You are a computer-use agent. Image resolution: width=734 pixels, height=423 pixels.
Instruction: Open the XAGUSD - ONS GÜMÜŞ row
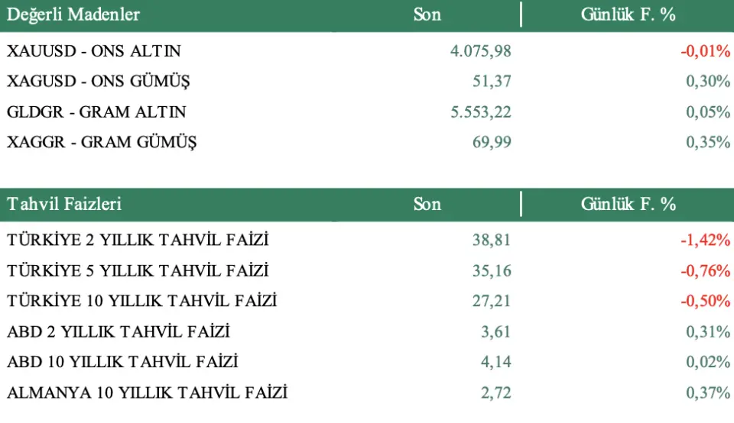point(99,81)
